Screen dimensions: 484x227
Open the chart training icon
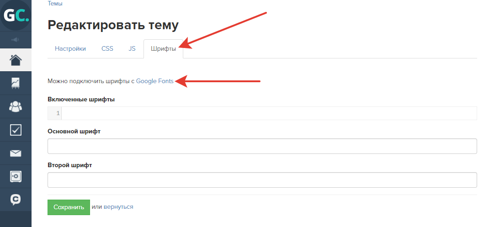pos(16,83)
